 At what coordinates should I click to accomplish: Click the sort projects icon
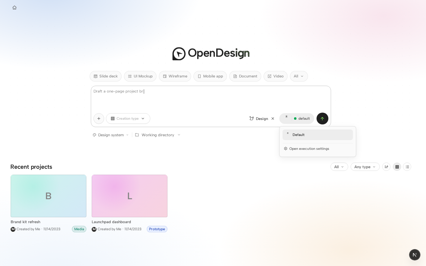point(386,167)
